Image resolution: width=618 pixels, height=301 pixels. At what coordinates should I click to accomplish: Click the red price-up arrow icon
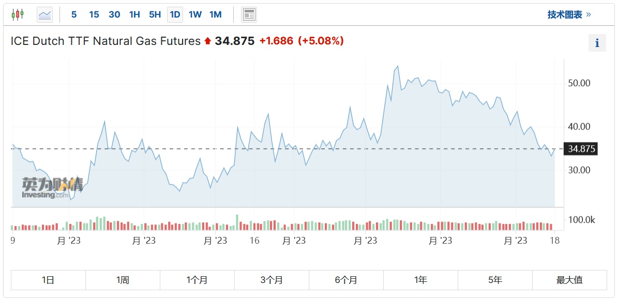208,41
